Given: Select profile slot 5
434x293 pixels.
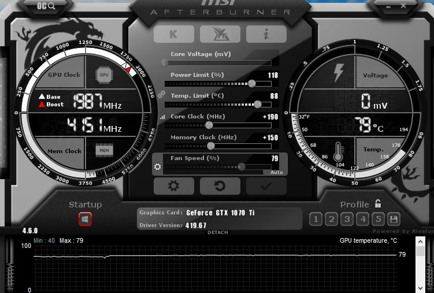Looking at the screenshot, I should [x=378, y=220].
